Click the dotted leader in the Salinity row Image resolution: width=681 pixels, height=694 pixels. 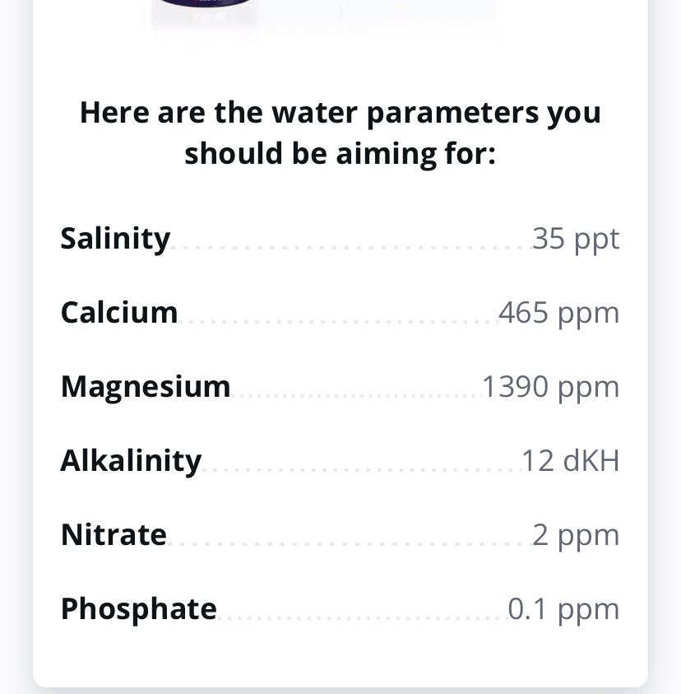tap(350, 246)
